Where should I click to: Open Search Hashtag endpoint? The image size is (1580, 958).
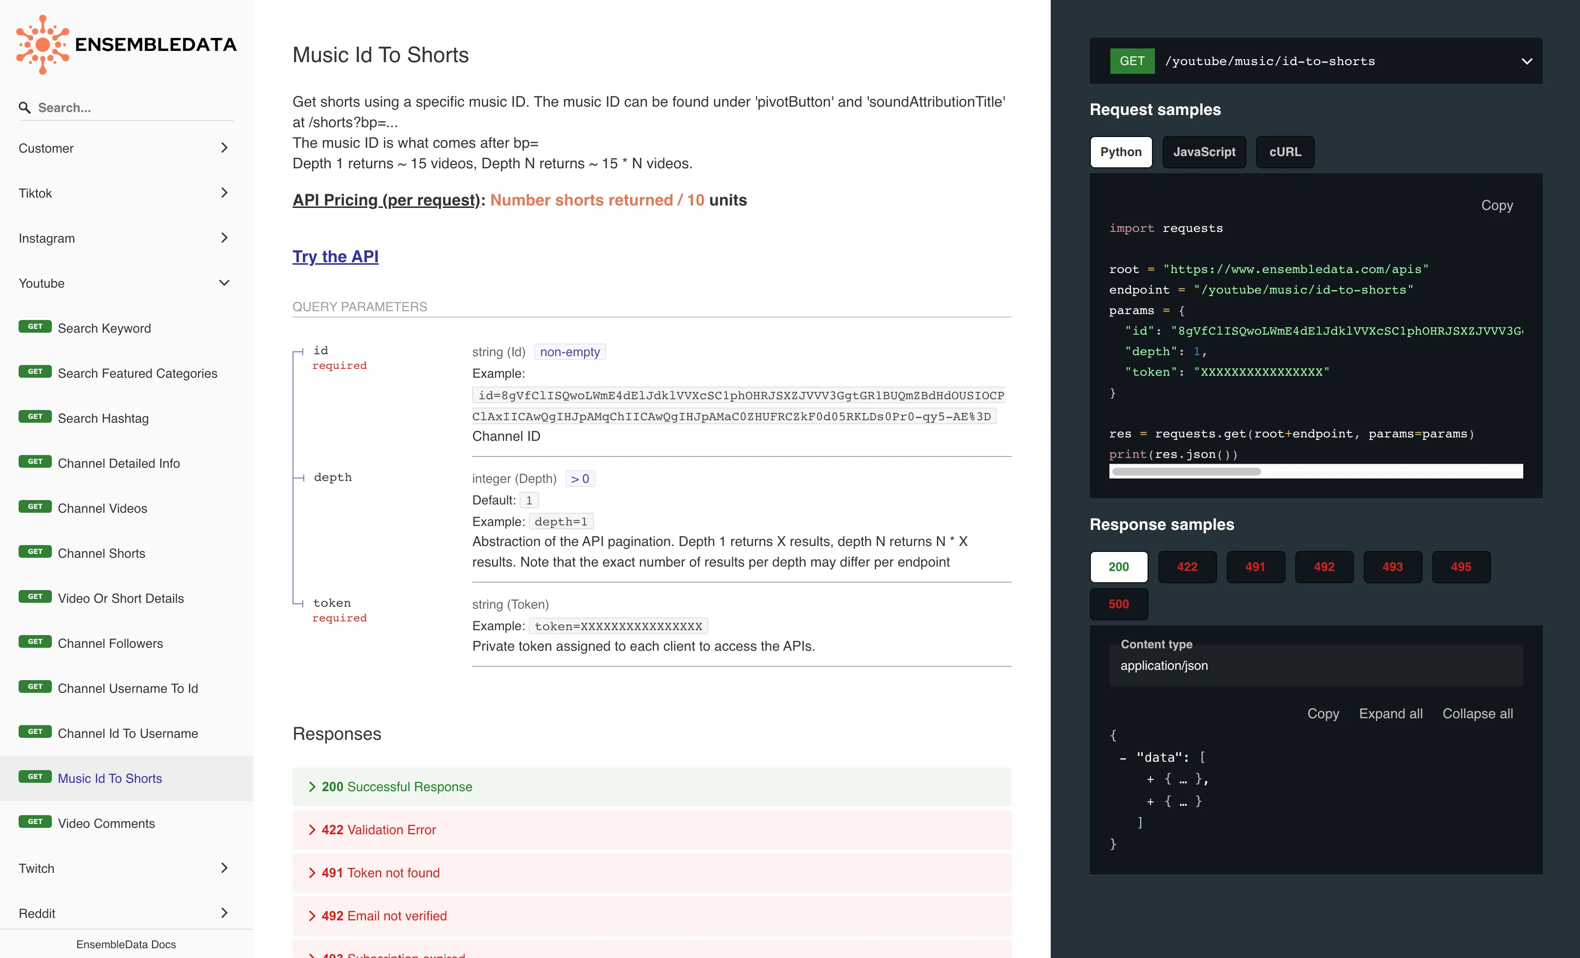(x=126, y=418)
